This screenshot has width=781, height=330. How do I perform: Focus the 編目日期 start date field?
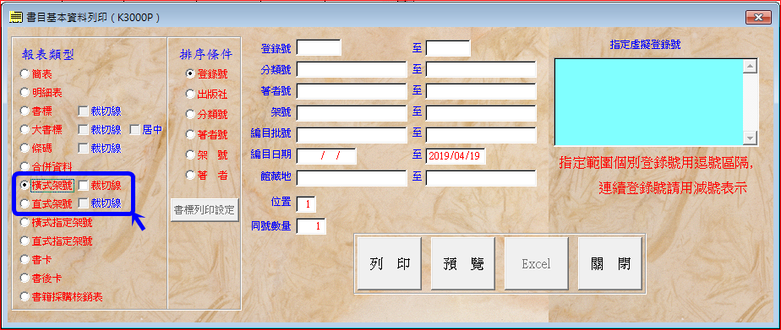tap(326, 156)
